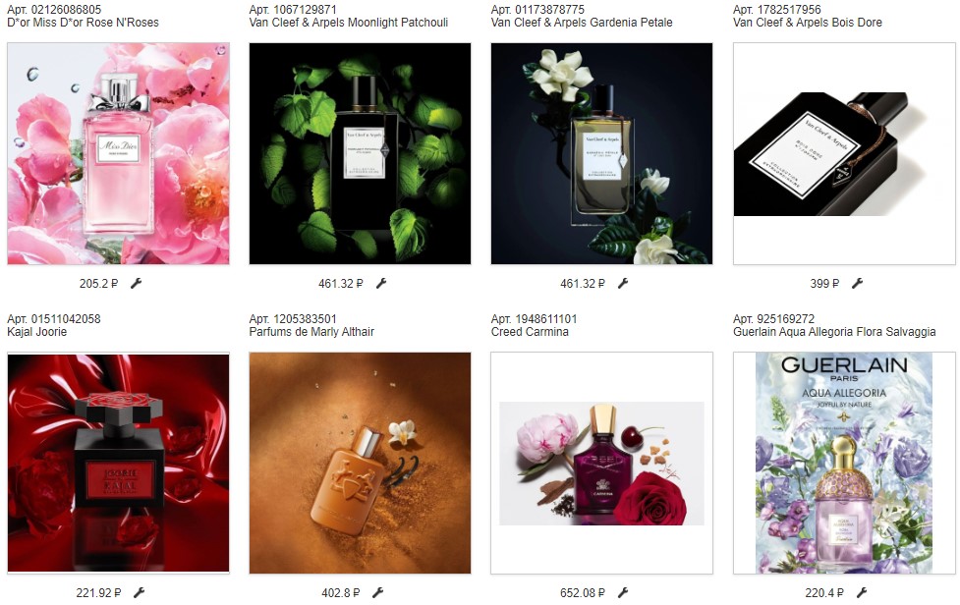Click wrench icon next to 221.92 ₽ price

tap(139, 592)
